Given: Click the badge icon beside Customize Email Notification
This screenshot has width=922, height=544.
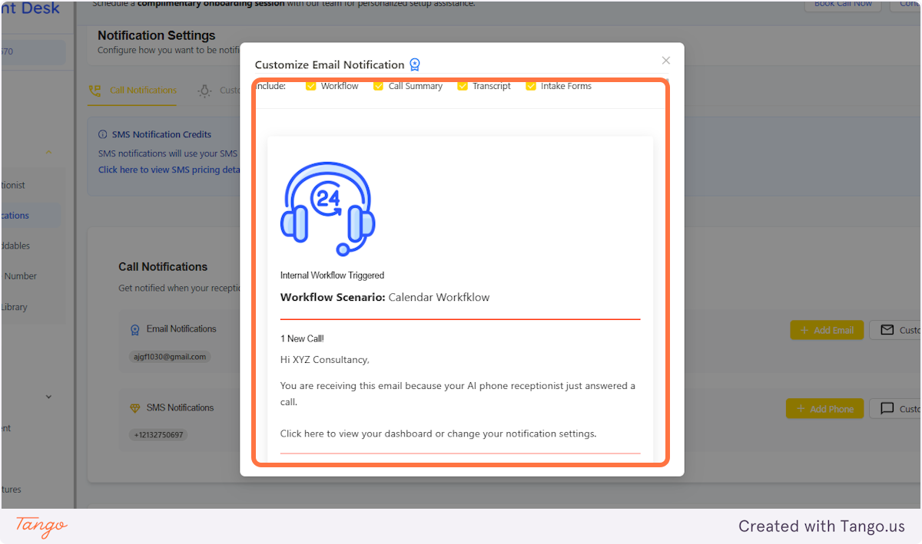Looking at the screenshot, I should click(x=416, y=64).
